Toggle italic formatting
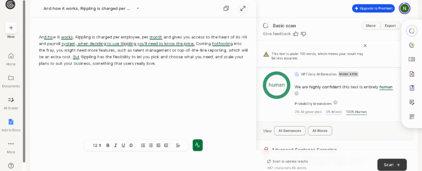The width and height of the screenshot is (422, 171). point(115,145)
